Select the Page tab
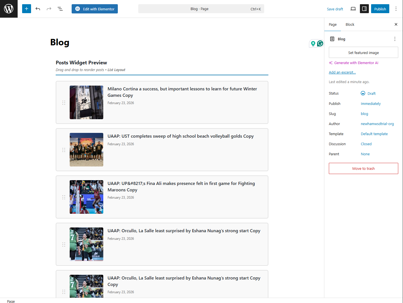 pyautogui.click(x=333, y=24)
